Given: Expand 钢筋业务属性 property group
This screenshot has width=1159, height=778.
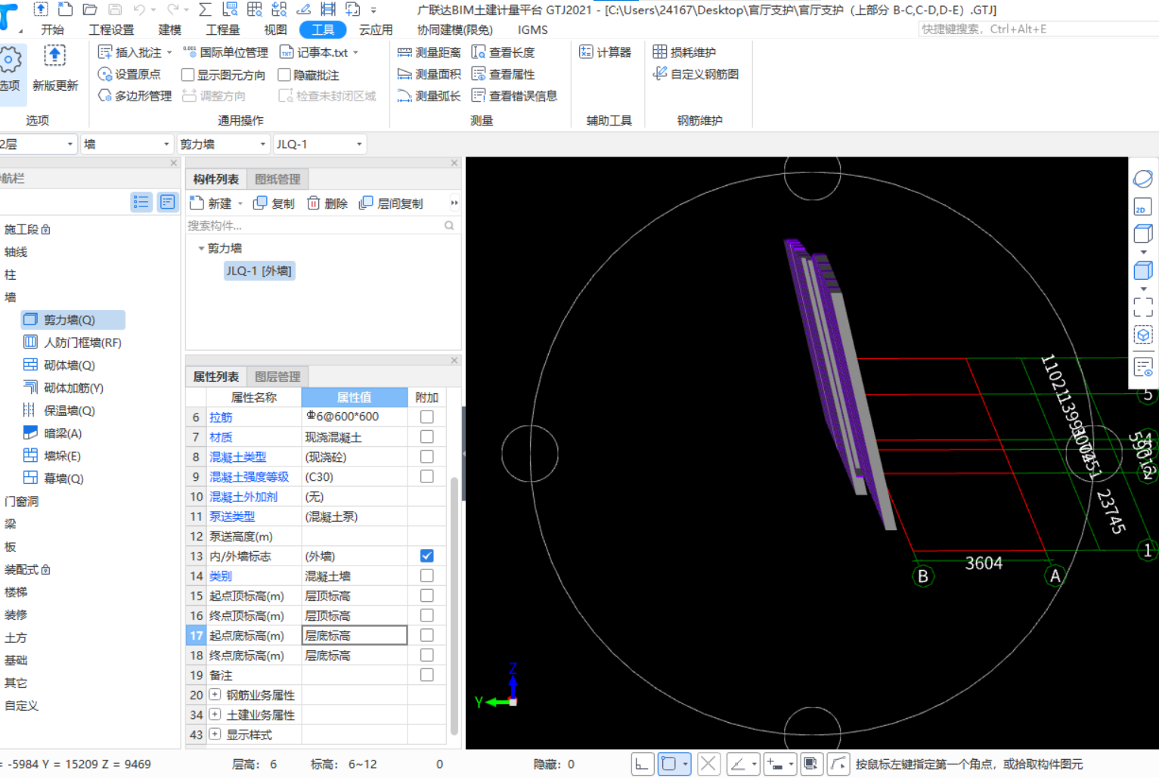Looking at the screenshot, I should click(215, 694).
